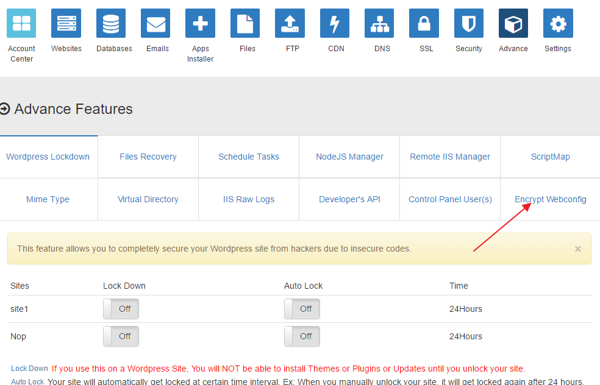
Task: Open the Developer's API tab
Action: click(349, 199)
